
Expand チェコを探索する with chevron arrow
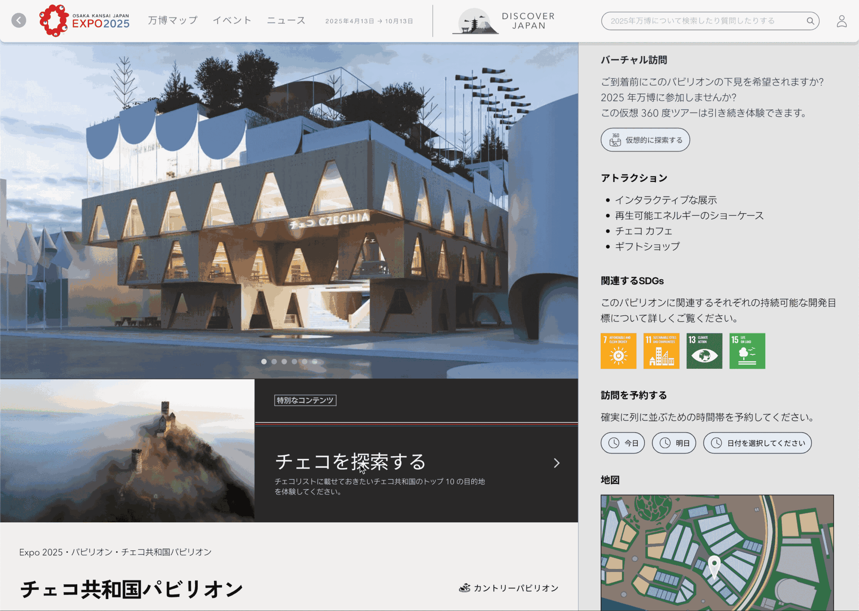point(557,463)
